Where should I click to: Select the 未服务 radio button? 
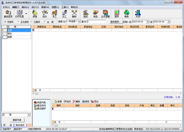5,22
